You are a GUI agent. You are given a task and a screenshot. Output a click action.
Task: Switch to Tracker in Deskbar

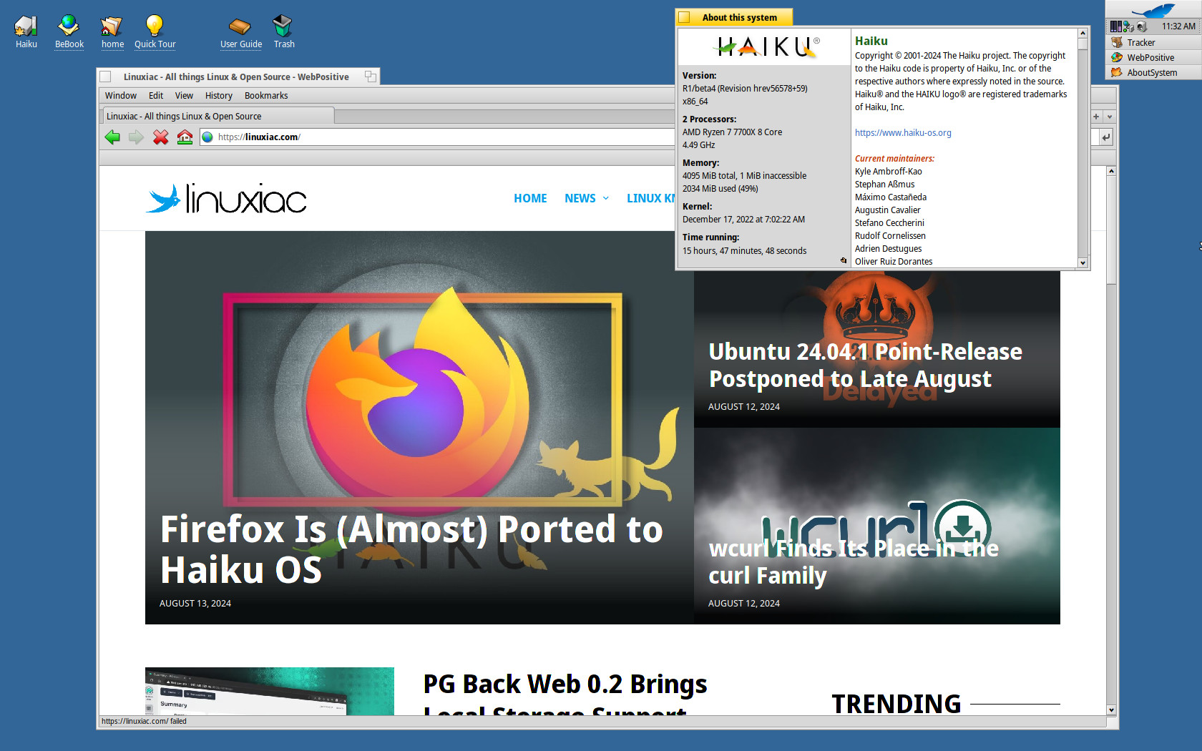1153,42
